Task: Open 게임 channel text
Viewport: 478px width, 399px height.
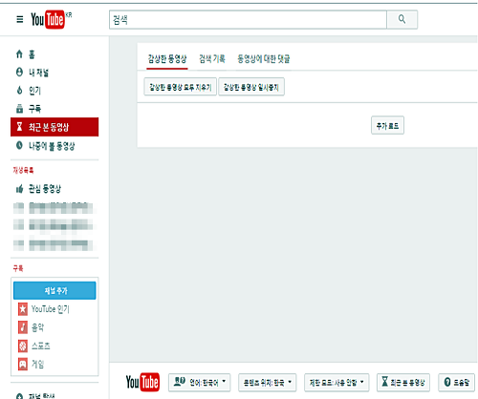Action: [x=37, y=364]
